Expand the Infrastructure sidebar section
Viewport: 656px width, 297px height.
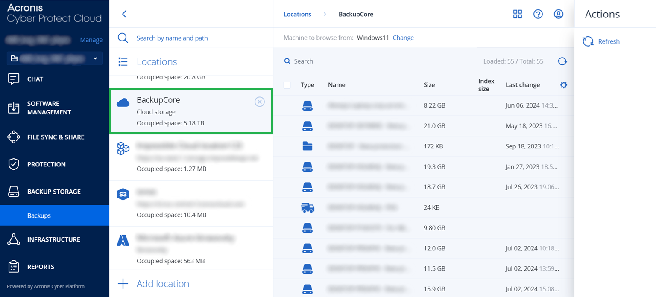pos(53,239)
